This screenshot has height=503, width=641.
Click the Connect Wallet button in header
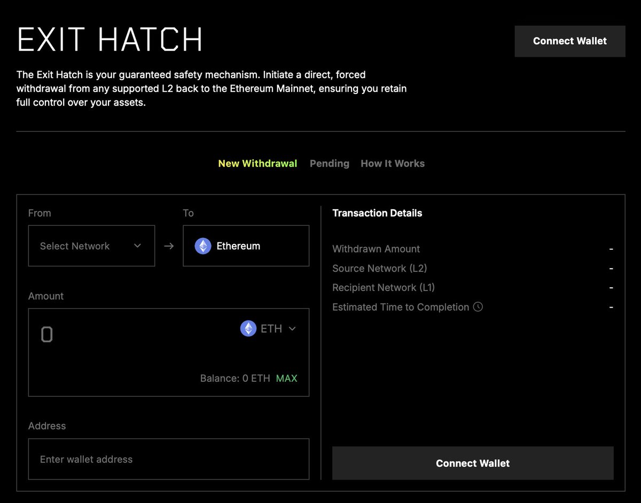coord(569,41)
